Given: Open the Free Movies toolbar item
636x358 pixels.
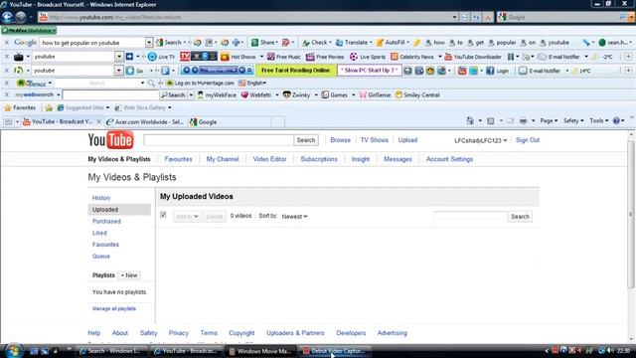Looking at the screenshot, I should click(x=325, y=57).
